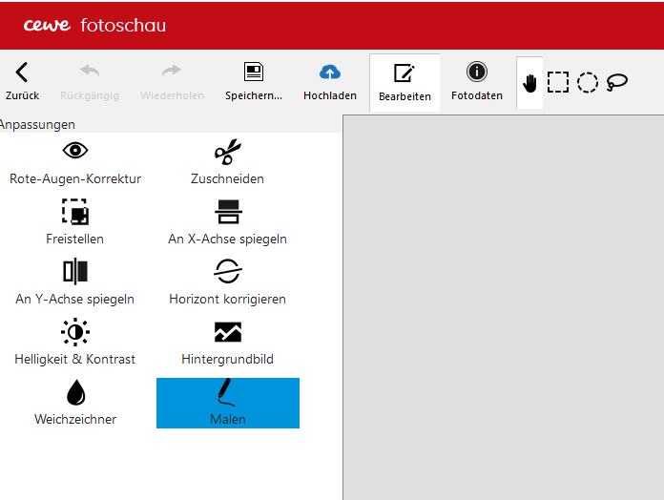Select the elliptical selection tool

coord(588,82)
